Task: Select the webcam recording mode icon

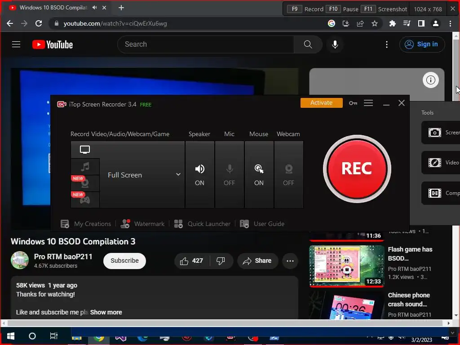Action: coord(85,184)
